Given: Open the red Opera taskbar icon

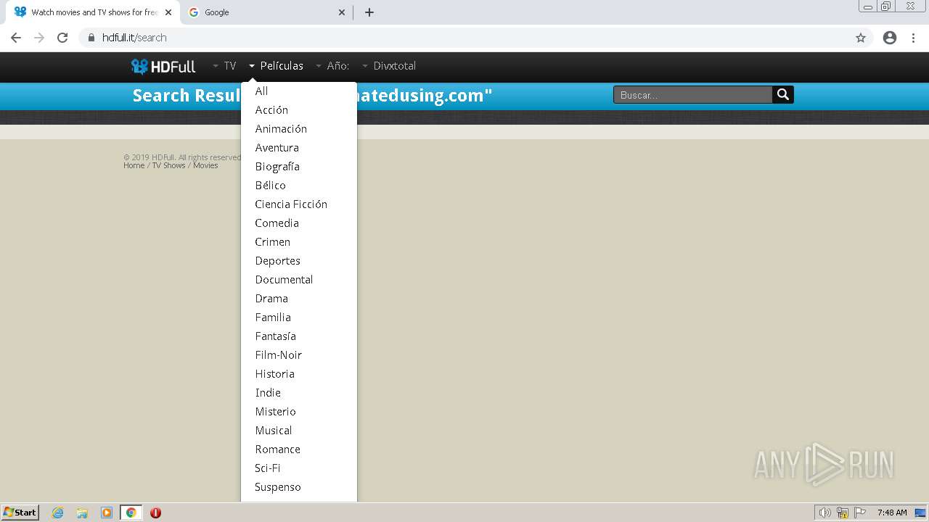Looking at the screenshot, I should [155, 513].
